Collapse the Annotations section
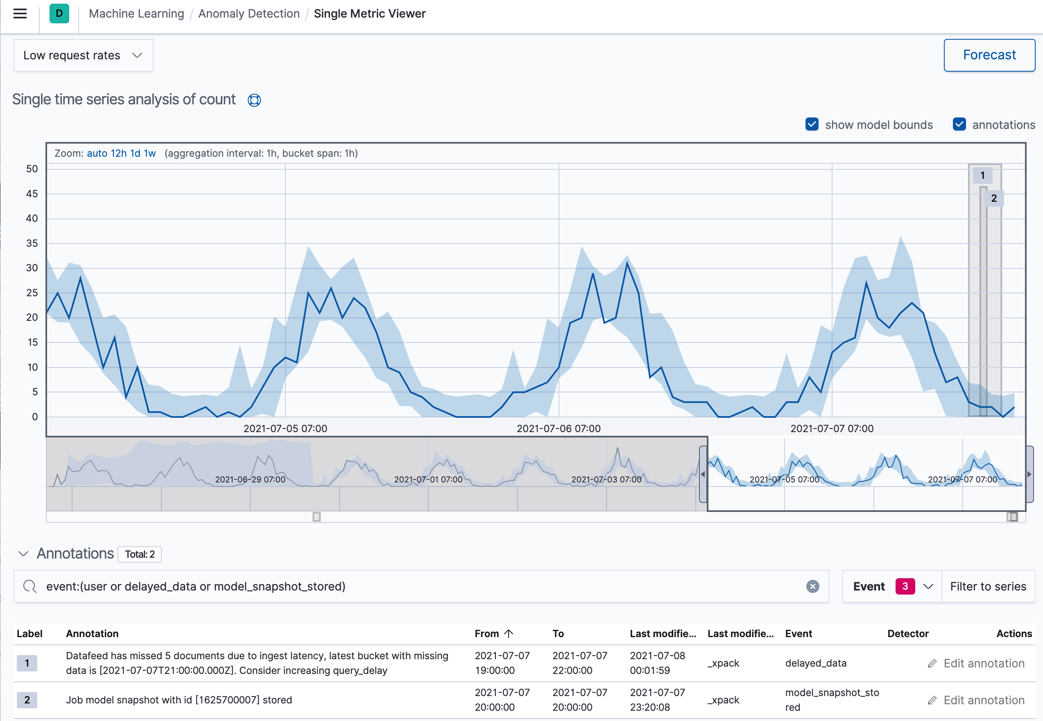 (x=23, y=554)
